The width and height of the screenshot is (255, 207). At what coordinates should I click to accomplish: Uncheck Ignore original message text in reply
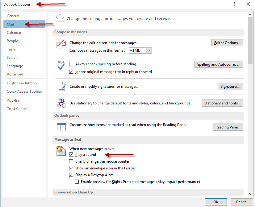pyautogui.click(x=71, y=71)
